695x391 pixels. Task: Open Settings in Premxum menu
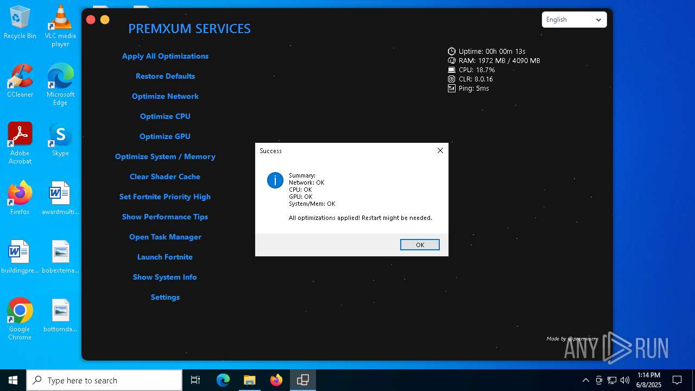tap(165, 297)
